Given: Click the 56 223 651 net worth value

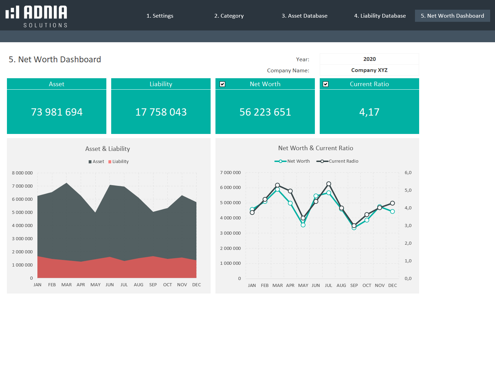Looking at the screenshot, I should click(265, 112).
